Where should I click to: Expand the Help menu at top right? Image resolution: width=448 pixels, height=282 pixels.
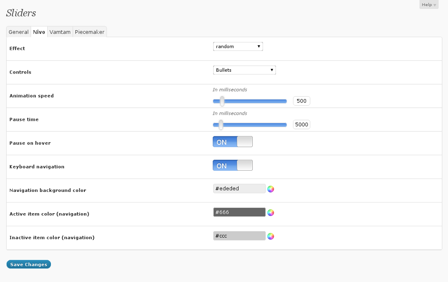click(428, 5)
